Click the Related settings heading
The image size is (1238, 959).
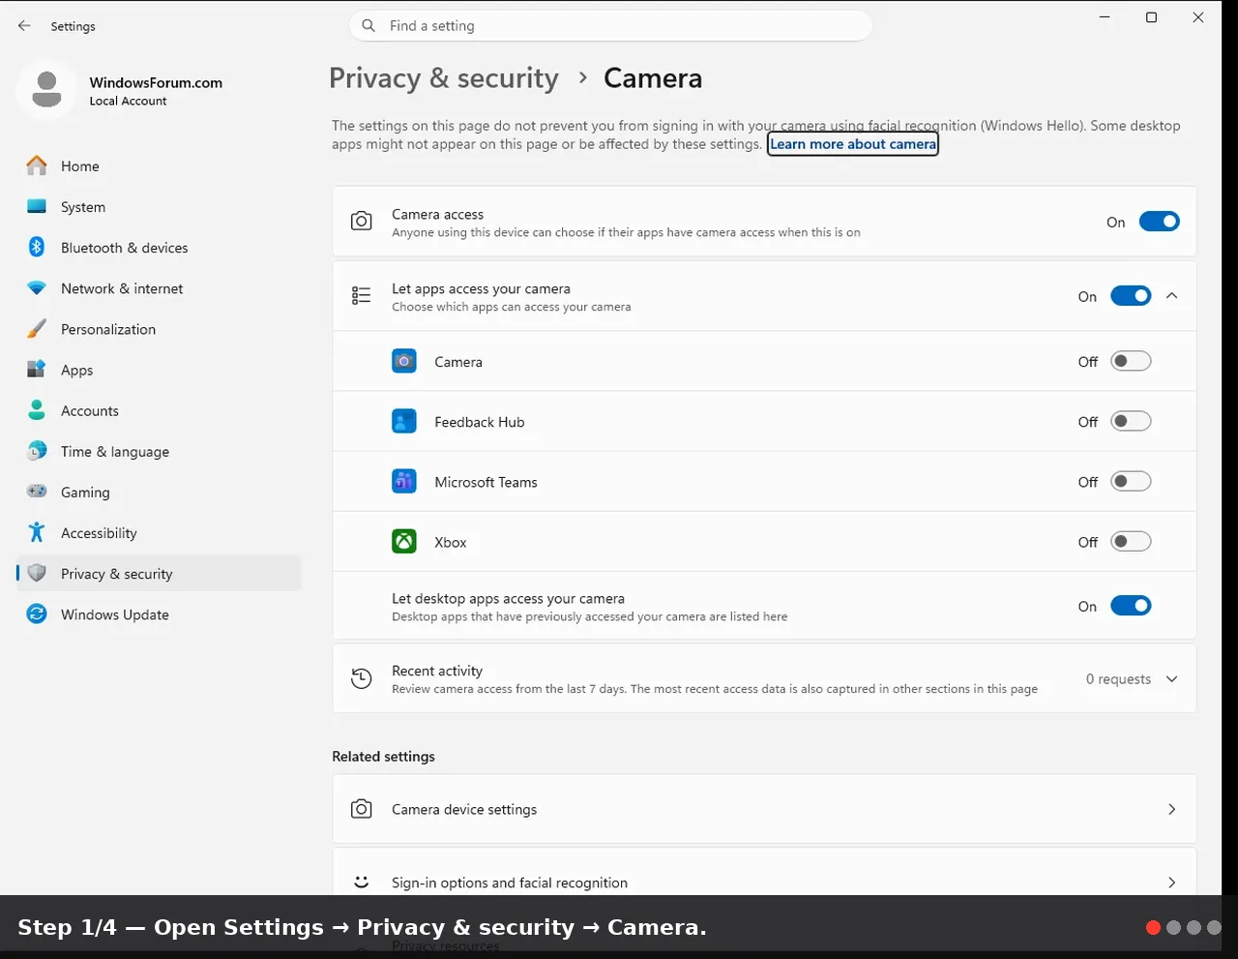pyautogui.click(x=383, y=756)
